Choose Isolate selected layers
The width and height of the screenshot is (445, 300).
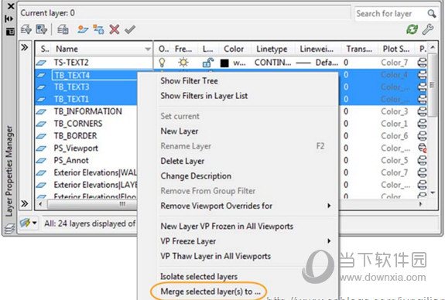tap(199, 277)
